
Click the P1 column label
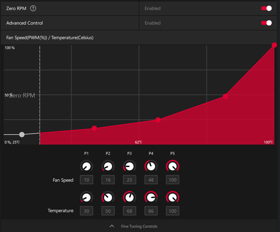click(86, 153)
